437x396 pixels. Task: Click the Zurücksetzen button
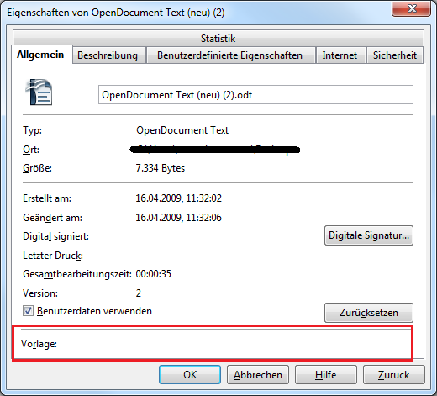pos(369,313)
